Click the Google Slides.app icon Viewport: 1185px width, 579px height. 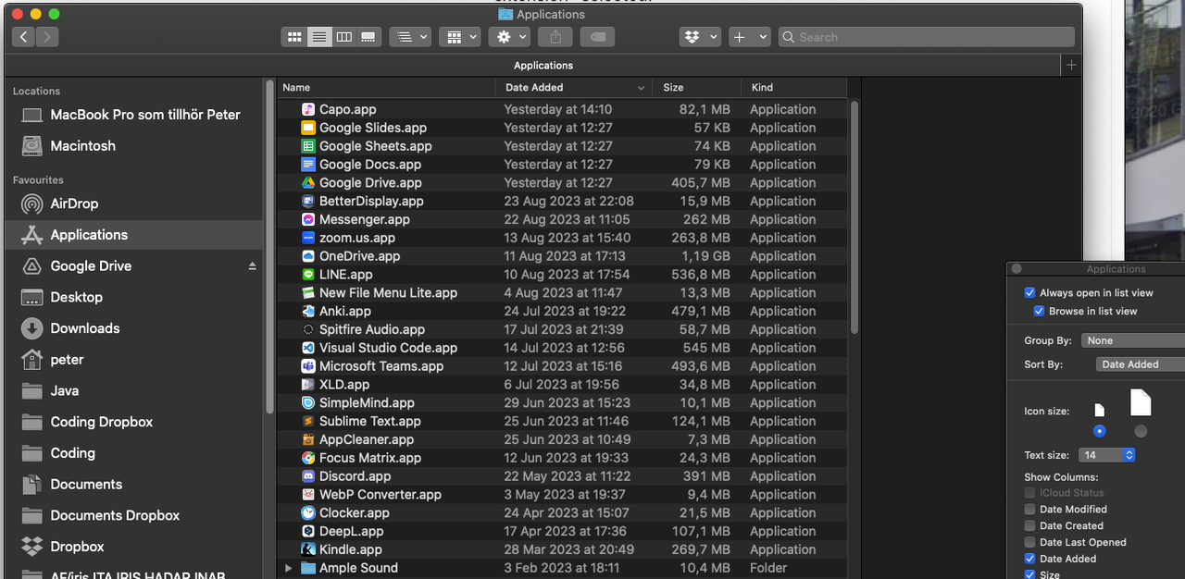(308, 128)
